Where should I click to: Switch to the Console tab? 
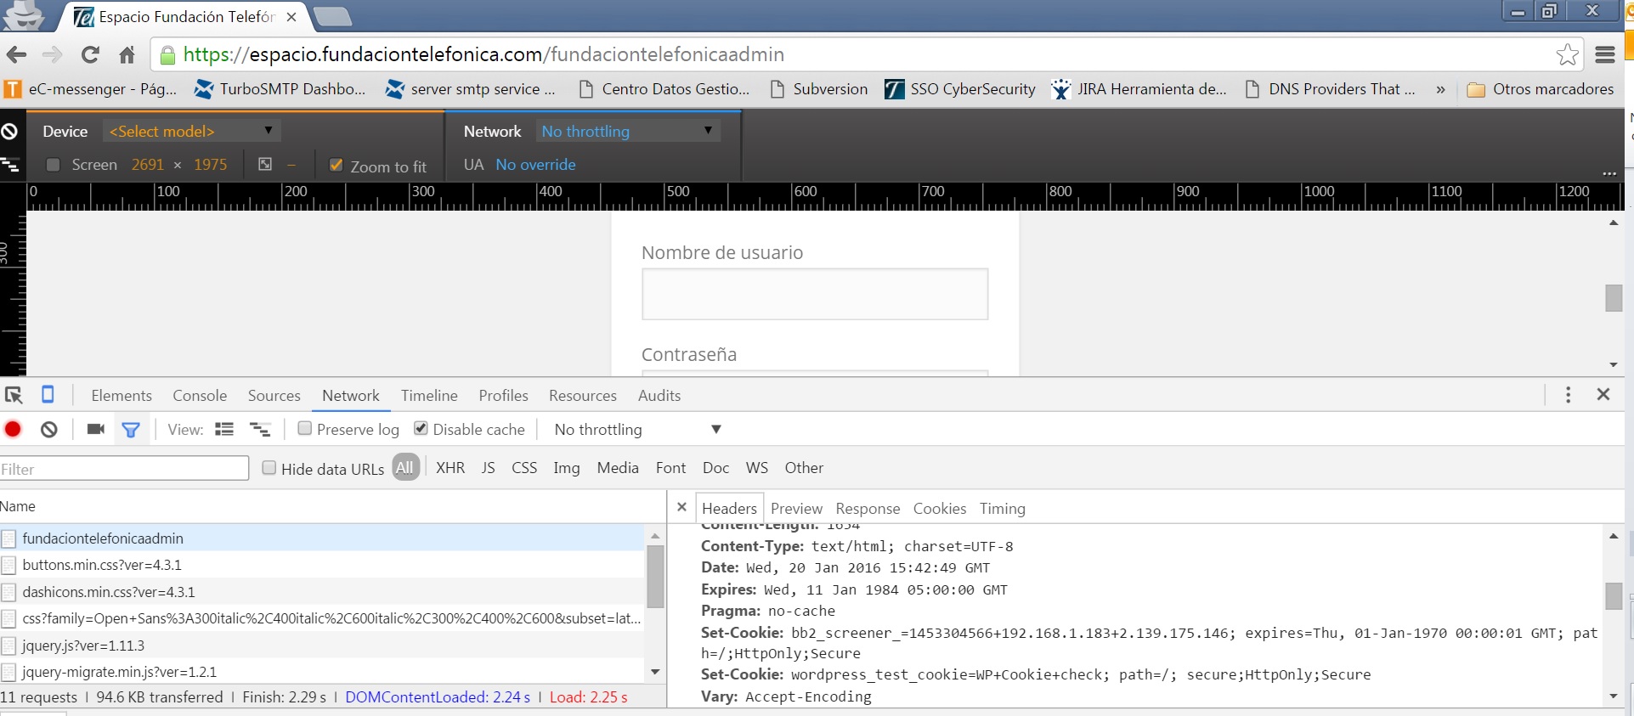(x=200, y=395)
